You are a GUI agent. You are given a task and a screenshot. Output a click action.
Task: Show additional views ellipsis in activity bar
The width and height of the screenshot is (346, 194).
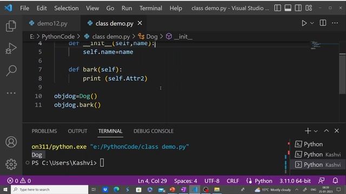(x=11, y=93)
